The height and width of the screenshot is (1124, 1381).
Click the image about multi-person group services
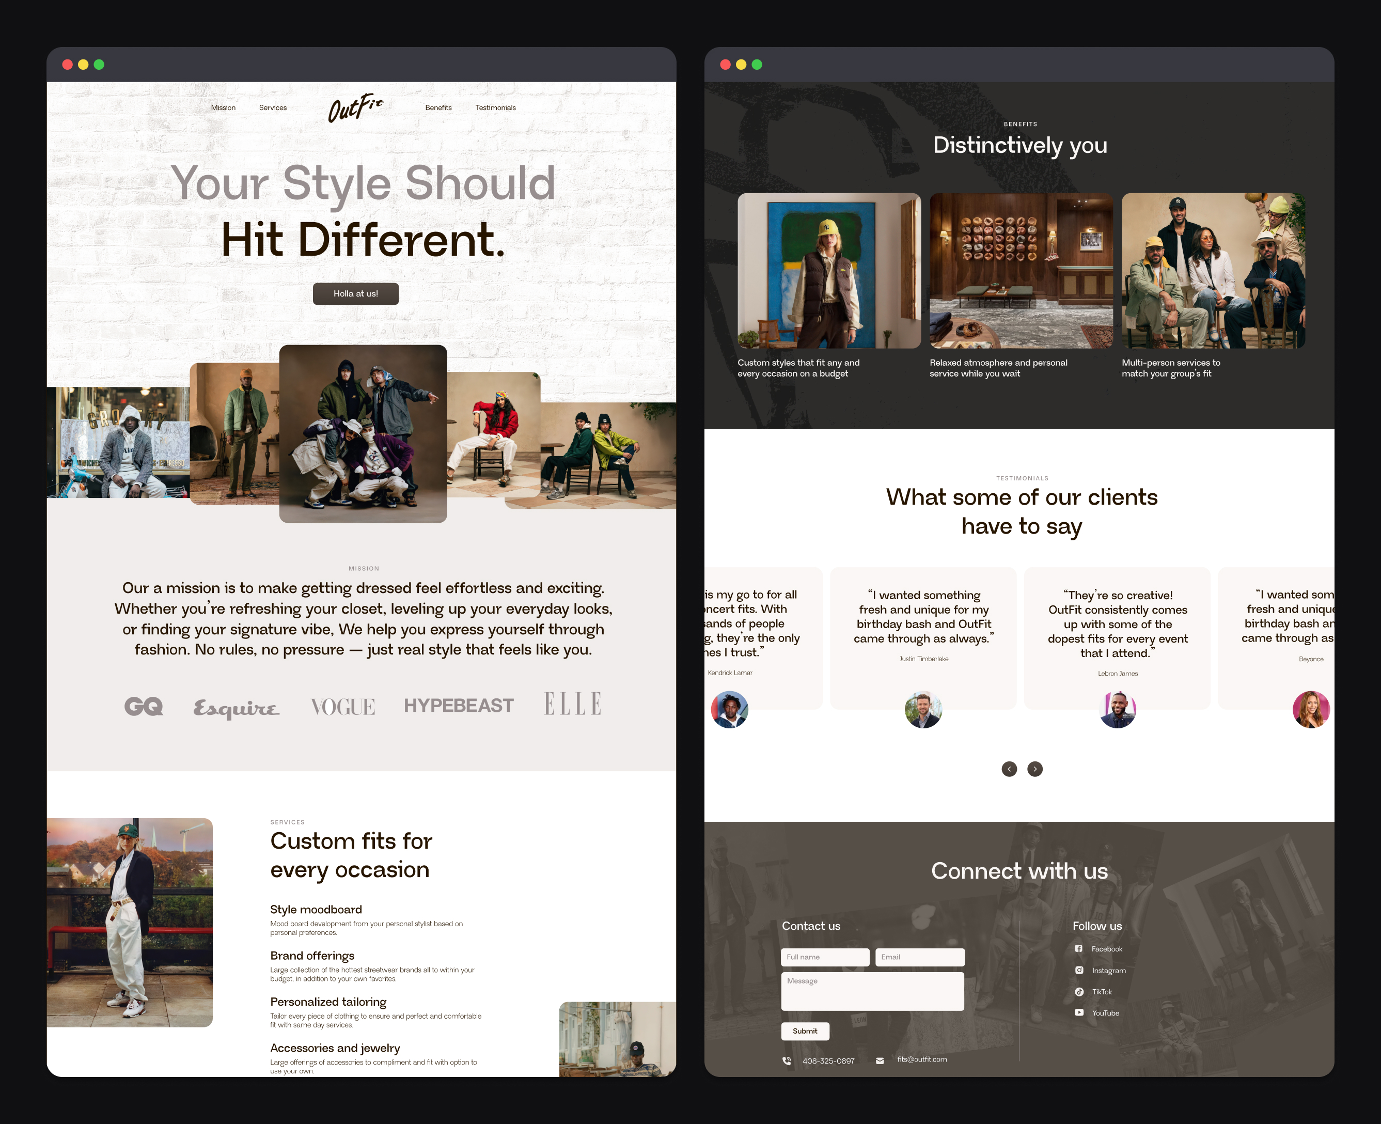(1212, 271)
